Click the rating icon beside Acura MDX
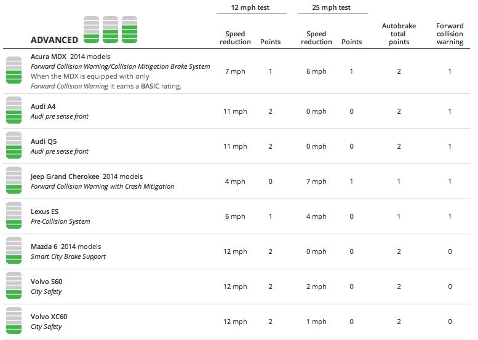The height and width of the screenshot is (340, 478). pos(14,70)
